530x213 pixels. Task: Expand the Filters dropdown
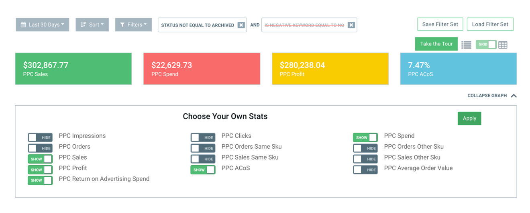click(133, 25)
